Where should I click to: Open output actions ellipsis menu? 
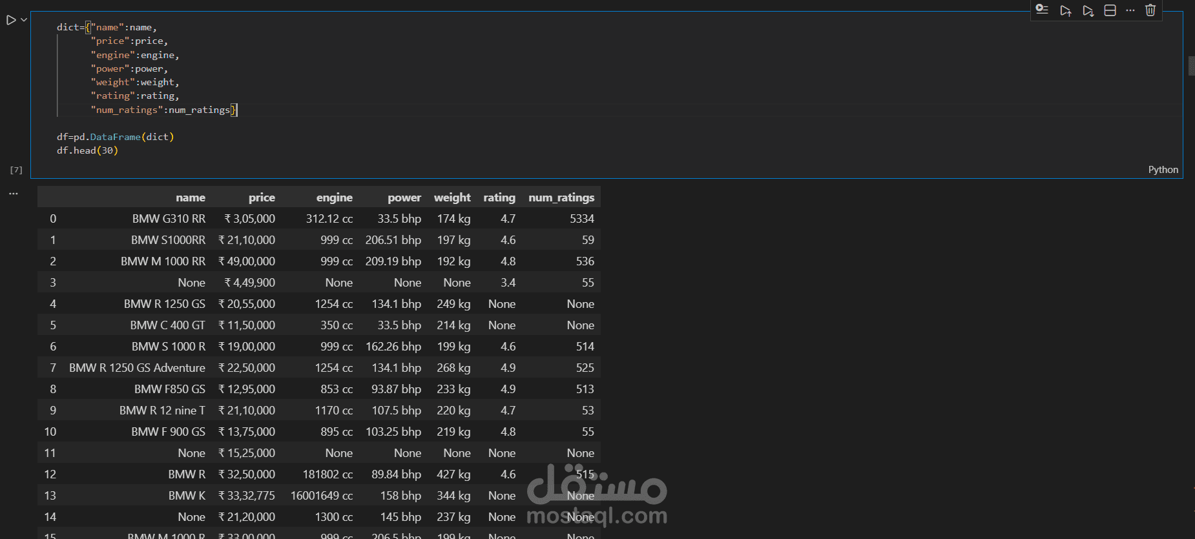[14, 193]
